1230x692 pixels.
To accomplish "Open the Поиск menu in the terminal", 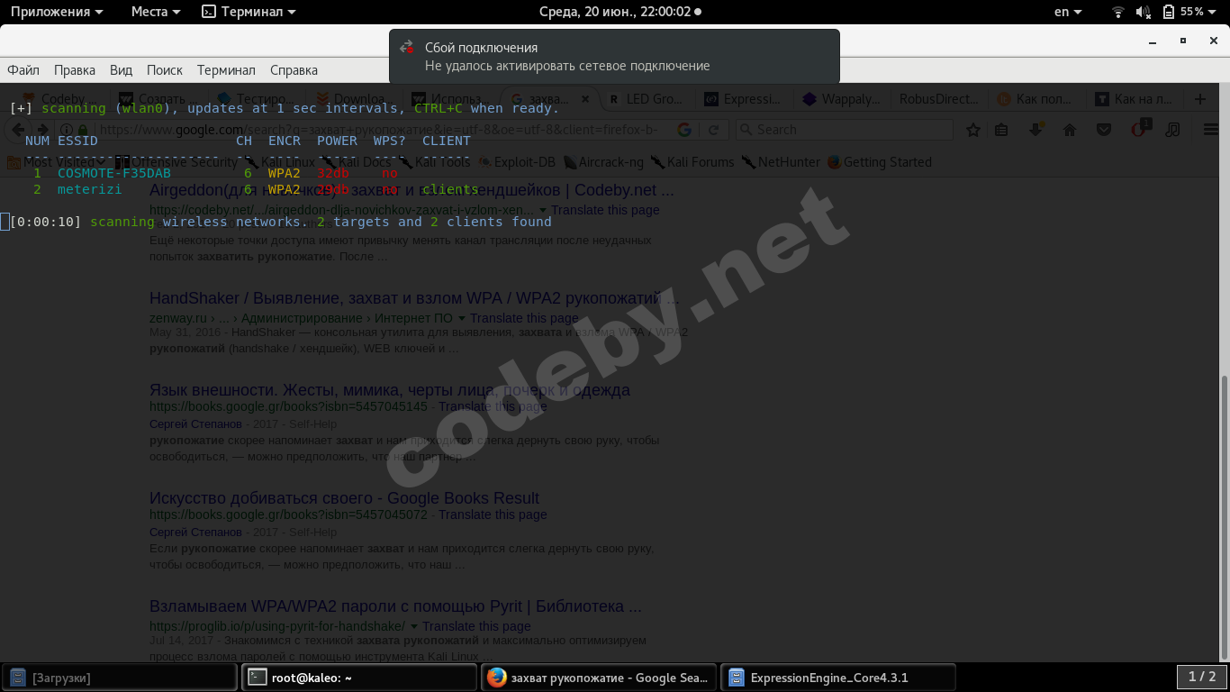I will click(165, 70).
